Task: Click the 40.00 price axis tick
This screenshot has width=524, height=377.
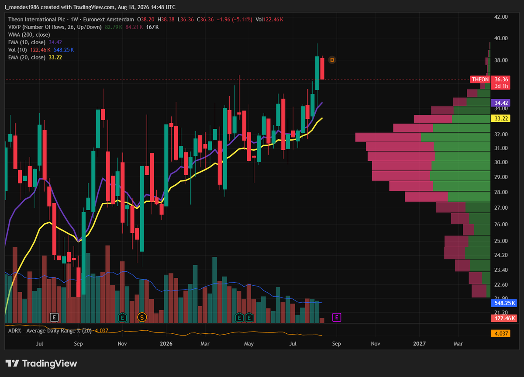Action: click(500, 38)
